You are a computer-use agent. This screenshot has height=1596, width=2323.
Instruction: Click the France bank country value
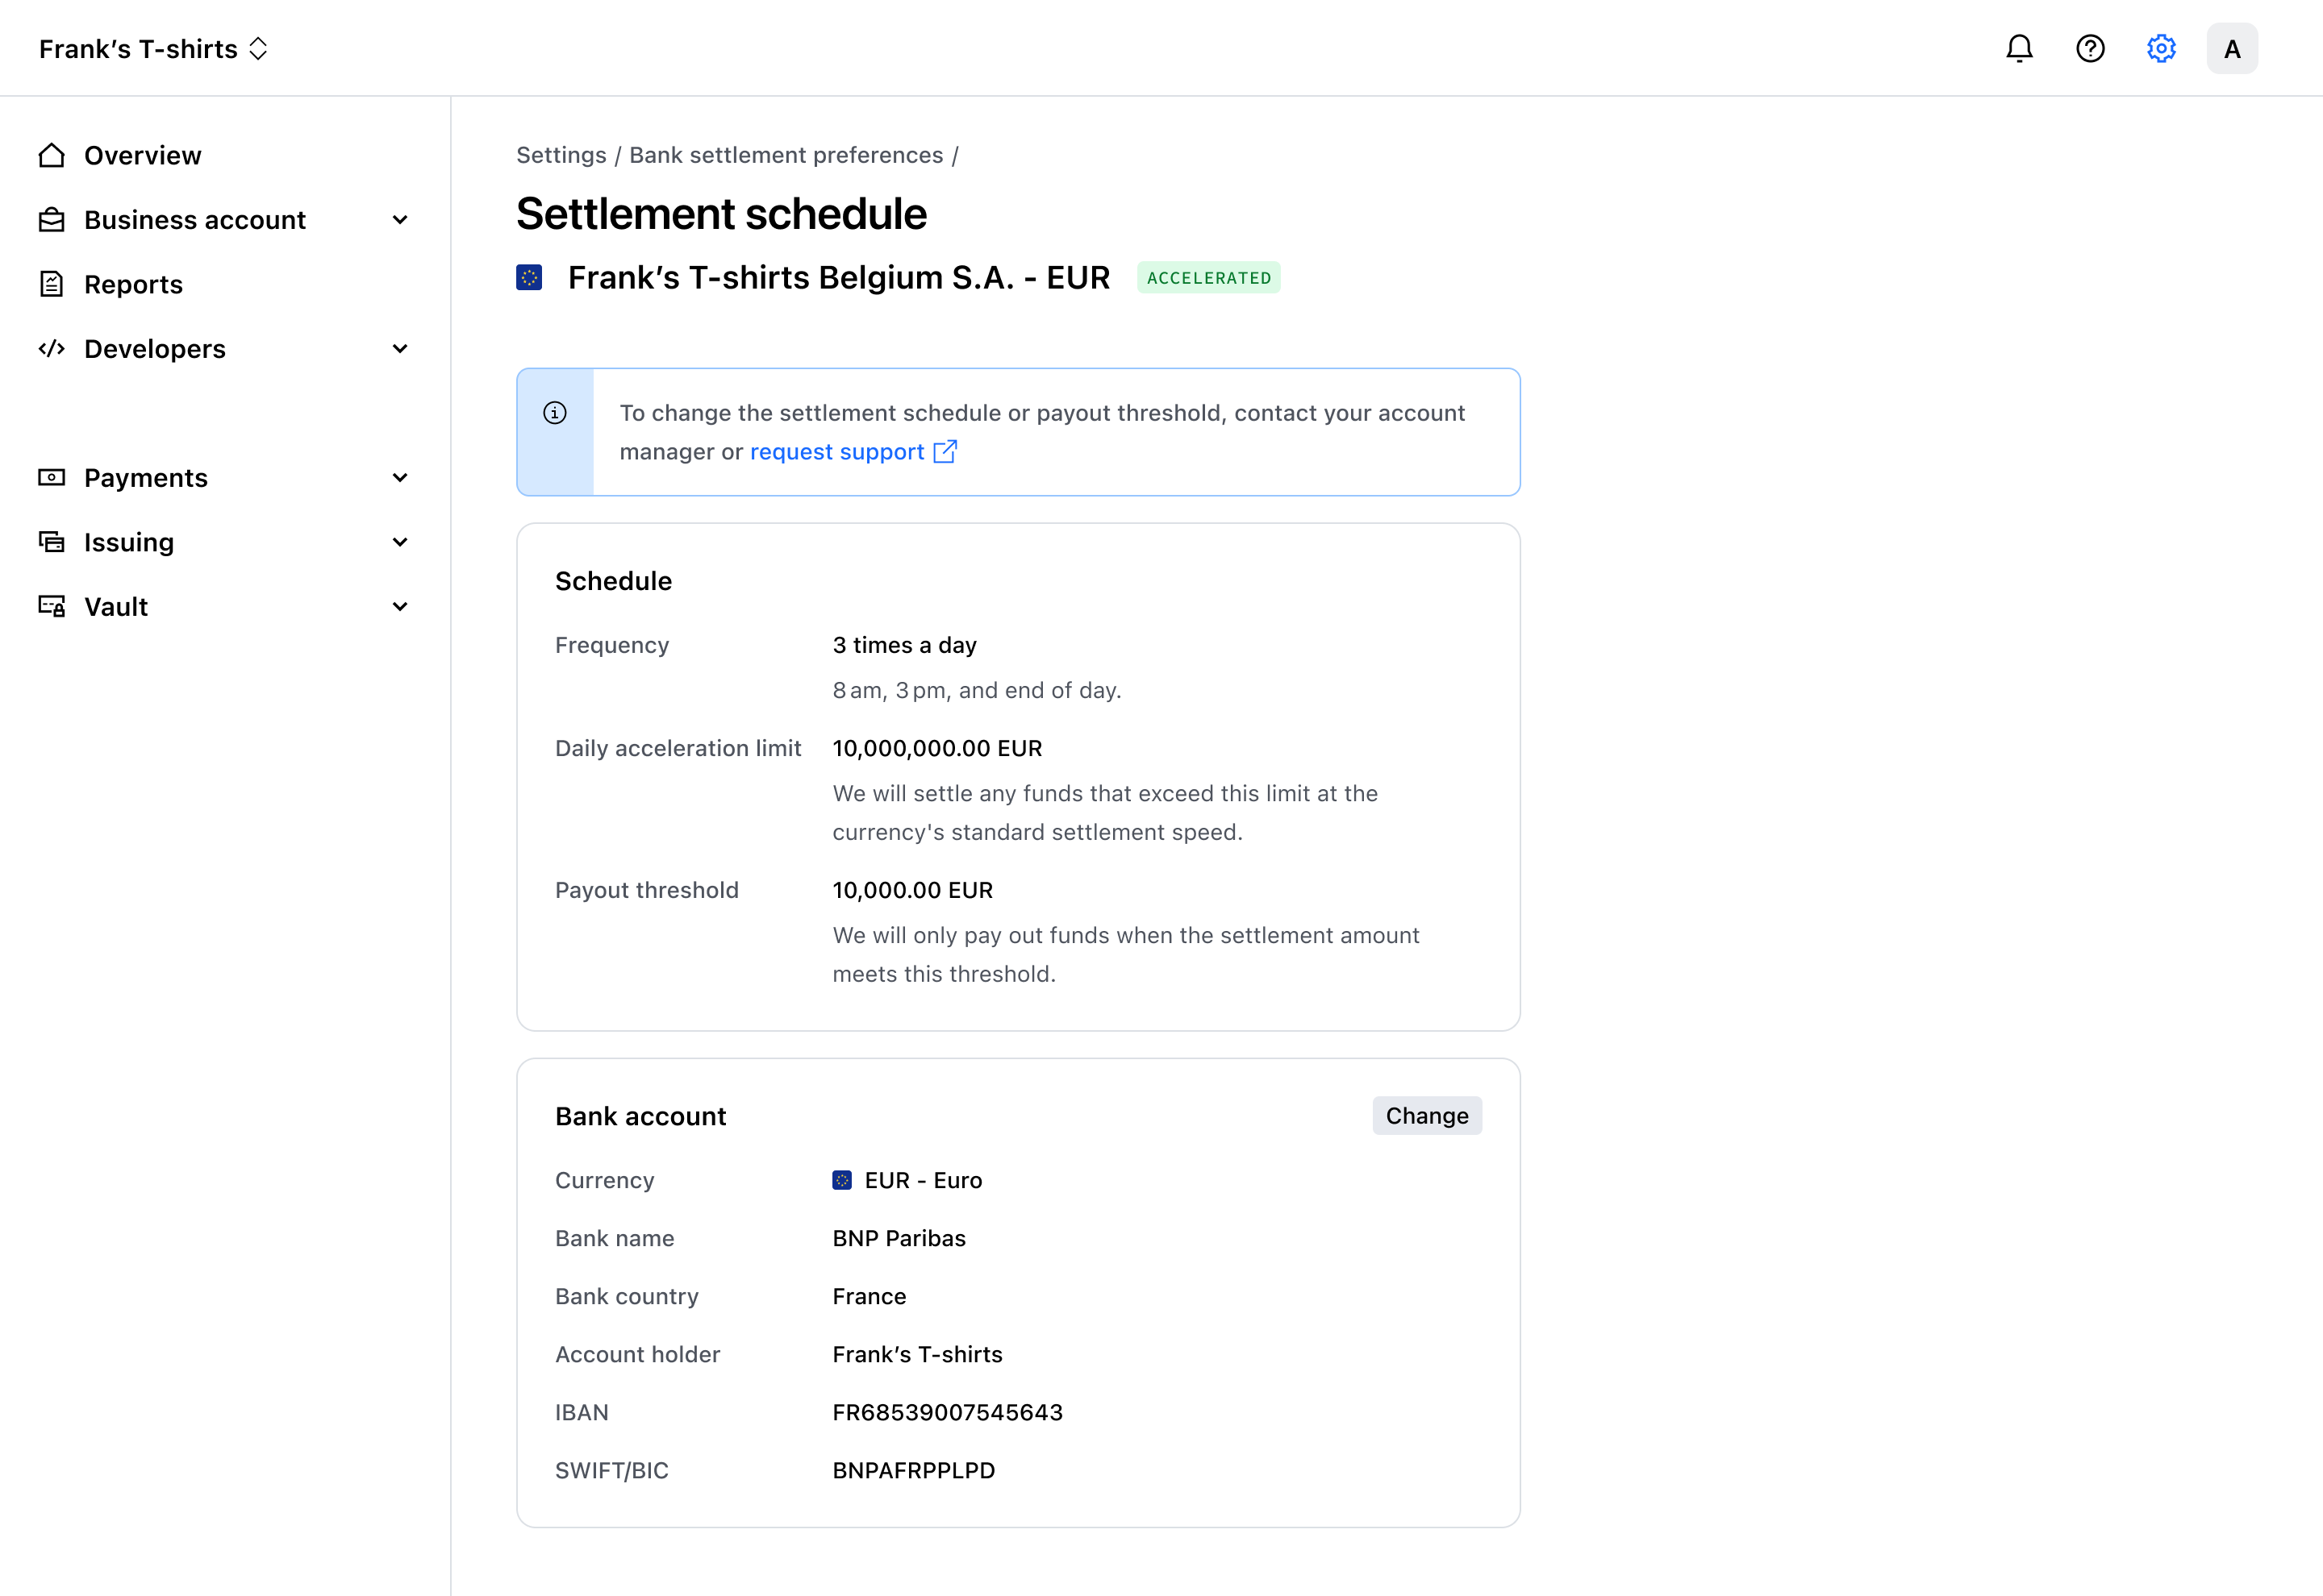(870, 1297)
